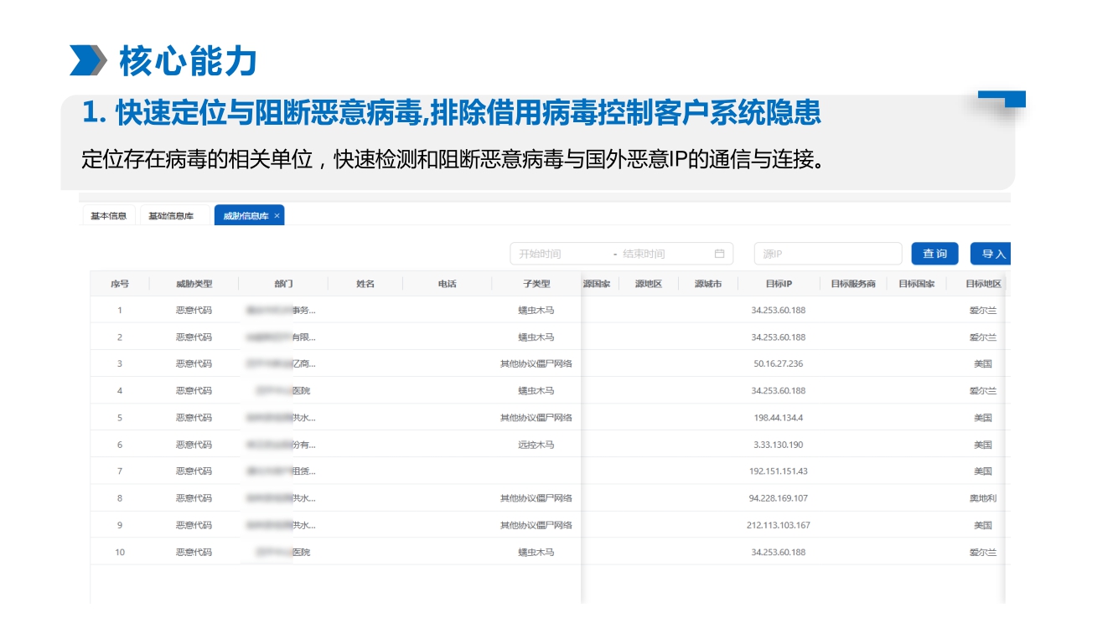Click 奥地利 region in row 8
The height and width of the screenshot is (628, 1118).
point(983,498)
